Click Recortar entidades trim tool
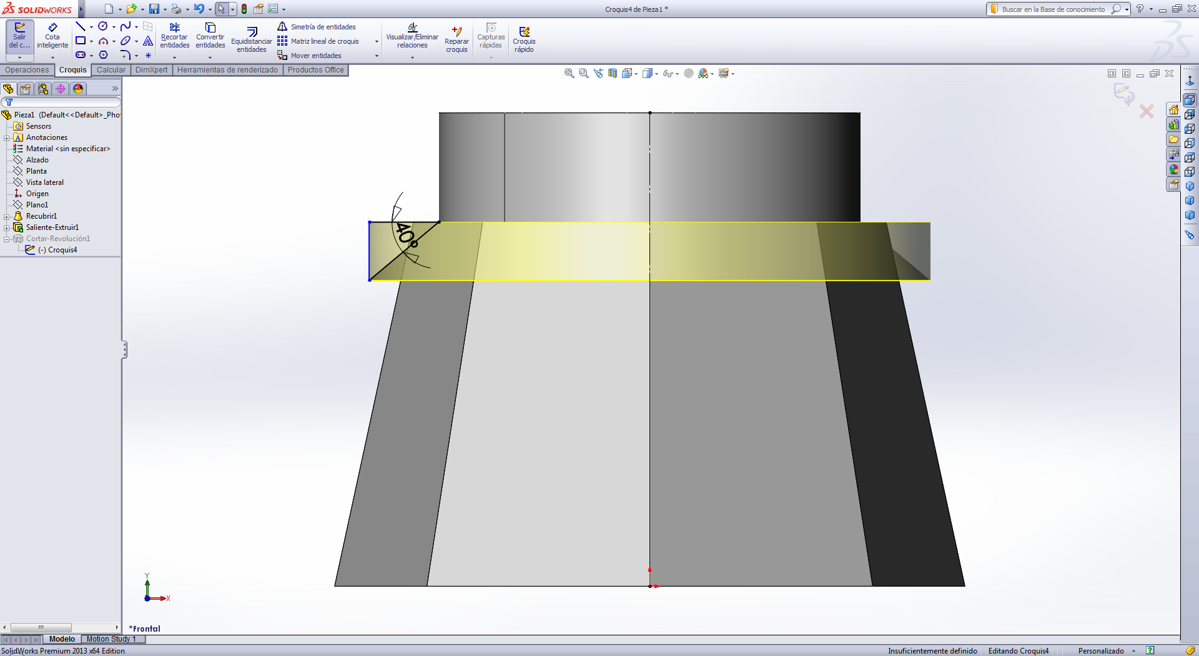 pos(174,36)
